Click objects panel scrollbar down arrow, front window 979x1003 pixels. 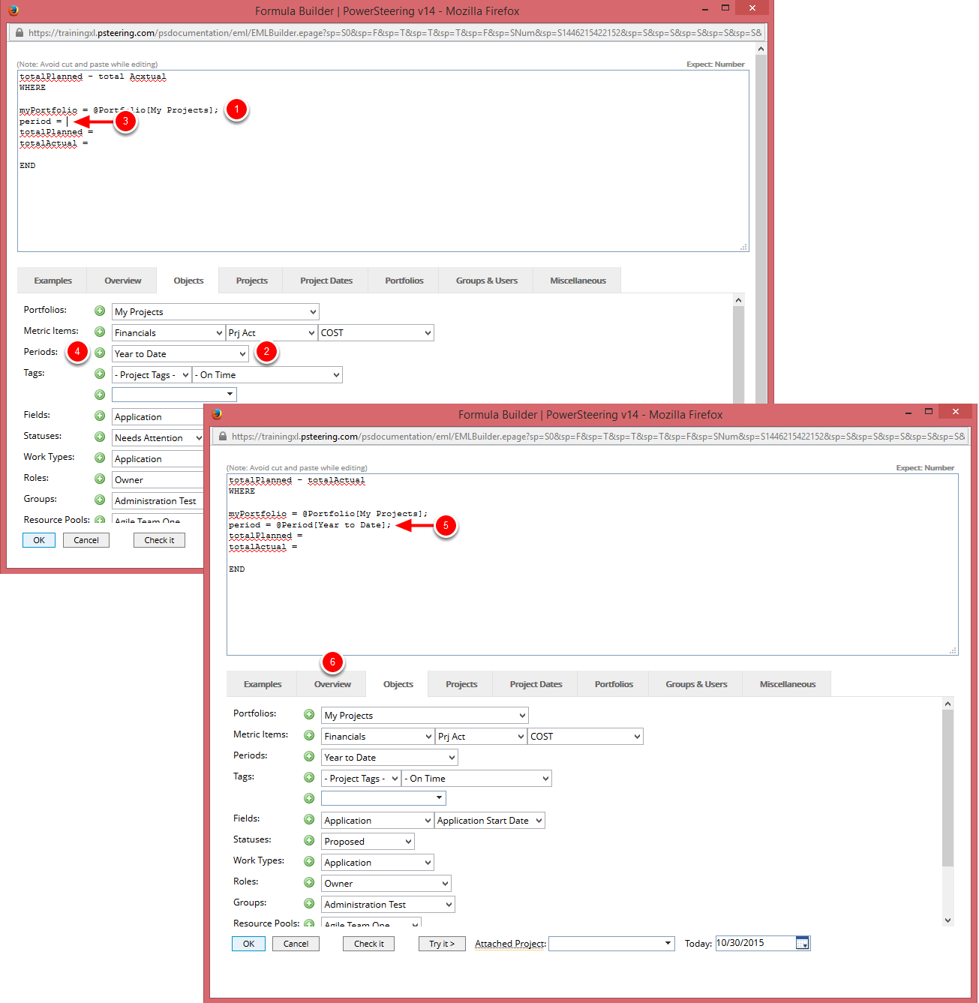[947, 920]
